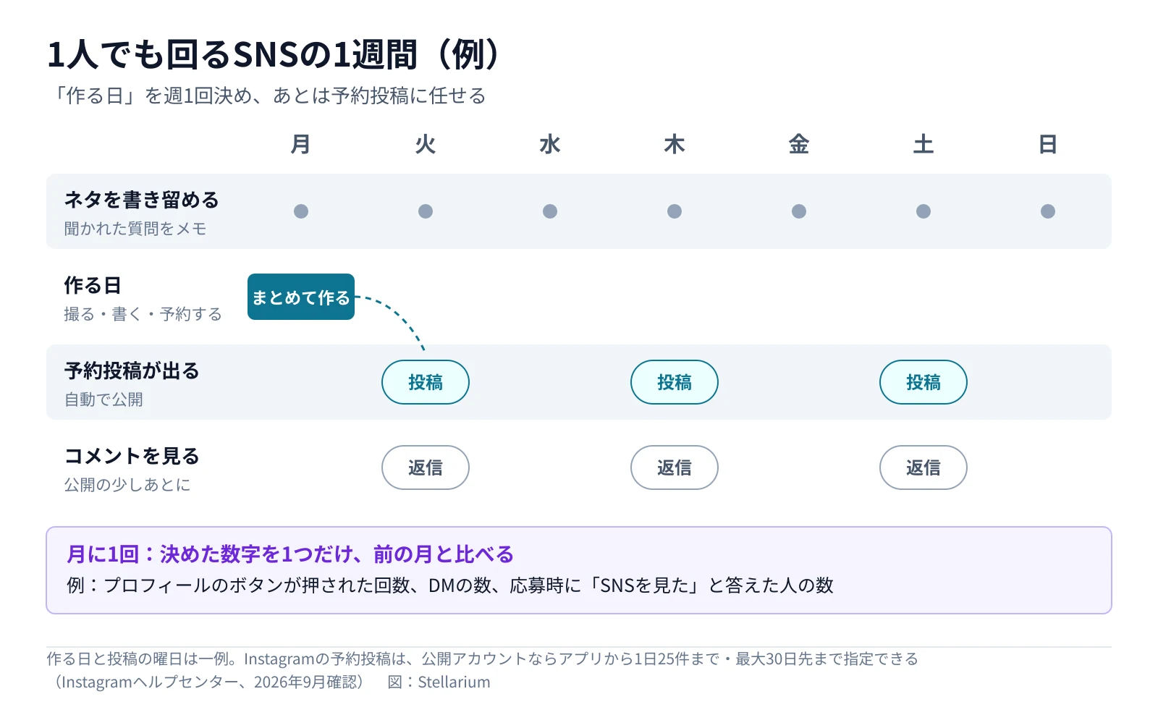Click the ネタ dot in the 火 column

pos(426,211)
